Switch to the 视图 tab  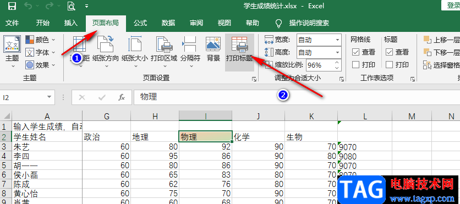(x=224, y=23)
